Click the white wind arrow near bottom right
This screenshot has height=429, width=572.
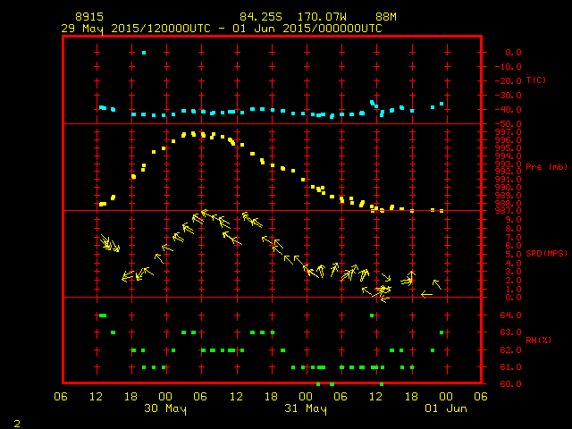pos(427,293)
